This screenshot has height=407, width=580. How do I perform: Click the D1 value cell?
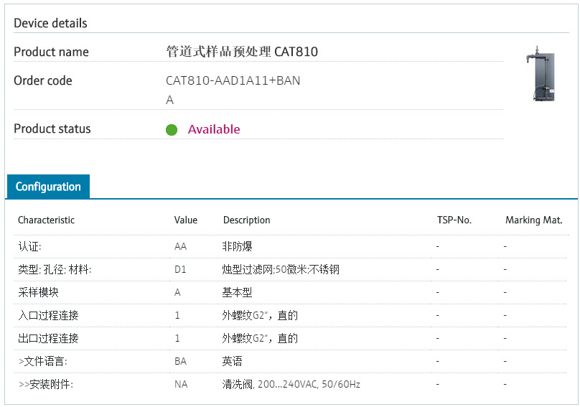(x=180, y=270)
